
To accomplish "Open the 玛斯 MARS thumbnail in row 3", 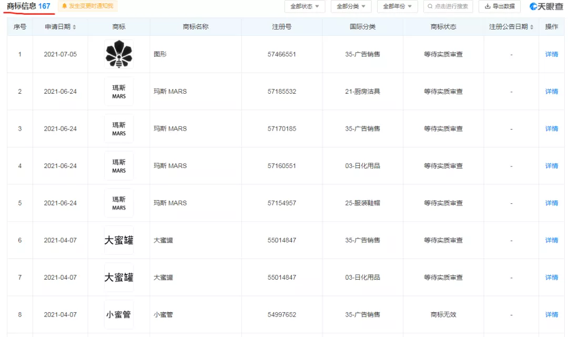I will 119,128.
